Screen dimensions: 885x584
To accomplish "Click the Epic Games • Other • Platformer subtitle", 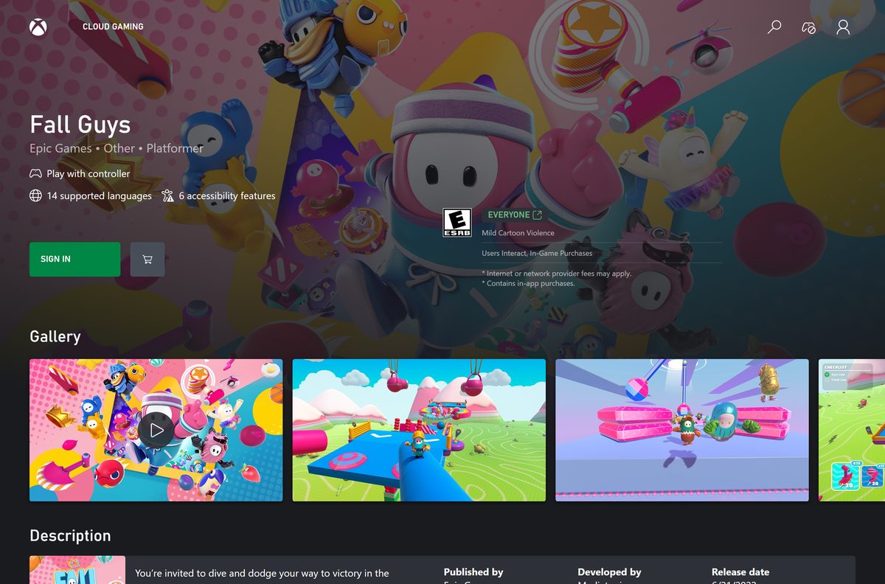I will [117, 148].
